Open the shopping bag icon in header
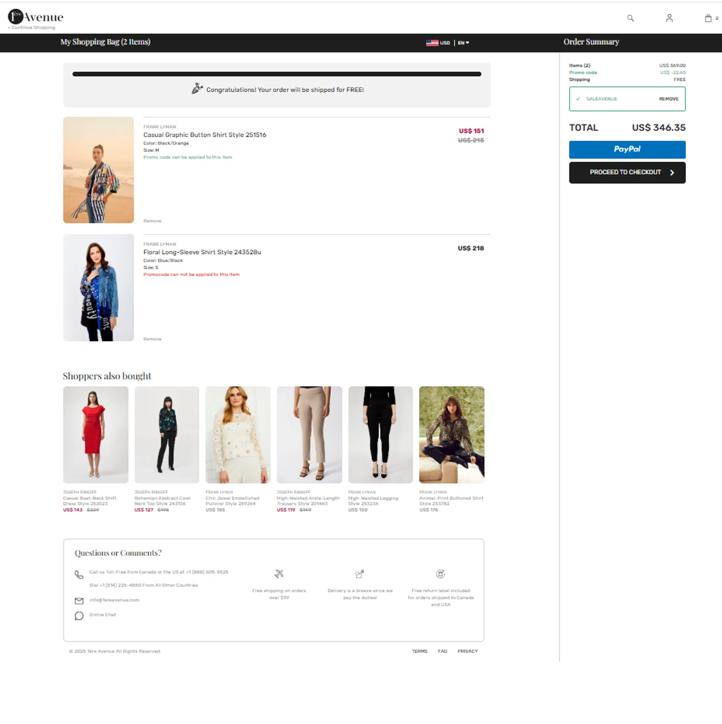 708,18
